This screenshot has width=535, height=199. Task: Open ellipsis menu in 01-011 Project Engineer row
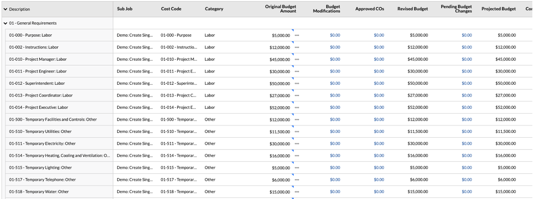click(297, 71)
